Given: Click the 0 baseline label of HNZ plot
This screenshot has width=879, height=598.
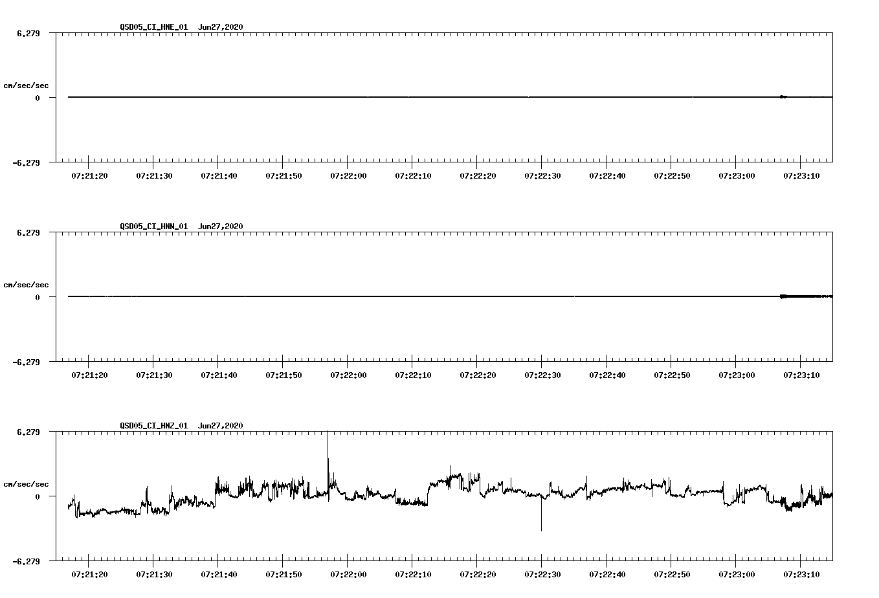Looking at the screenshot, I should (38, 496).
